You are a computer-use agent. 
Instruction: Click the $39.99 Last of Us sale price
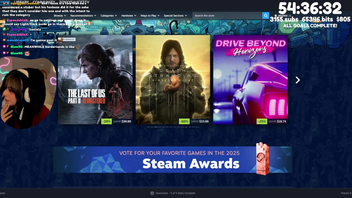coord(126,121)
